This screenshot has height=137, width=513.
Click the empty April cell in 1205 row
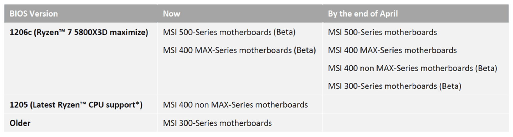(x=415, y=105)
